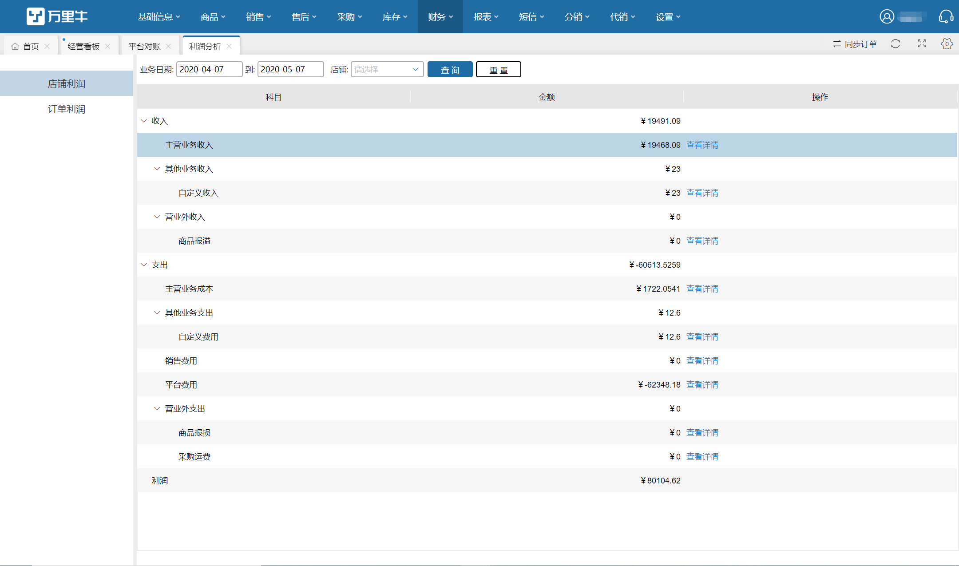Select 订单利润 in the sidebar
Screen dimensions: 959x566
pos(67,109)
